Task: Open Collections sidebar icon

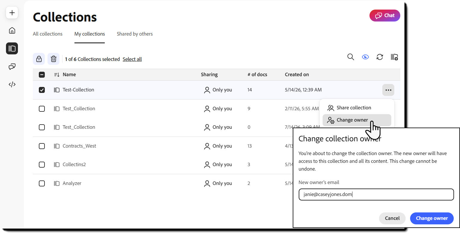Action: (x=12, y=48)
